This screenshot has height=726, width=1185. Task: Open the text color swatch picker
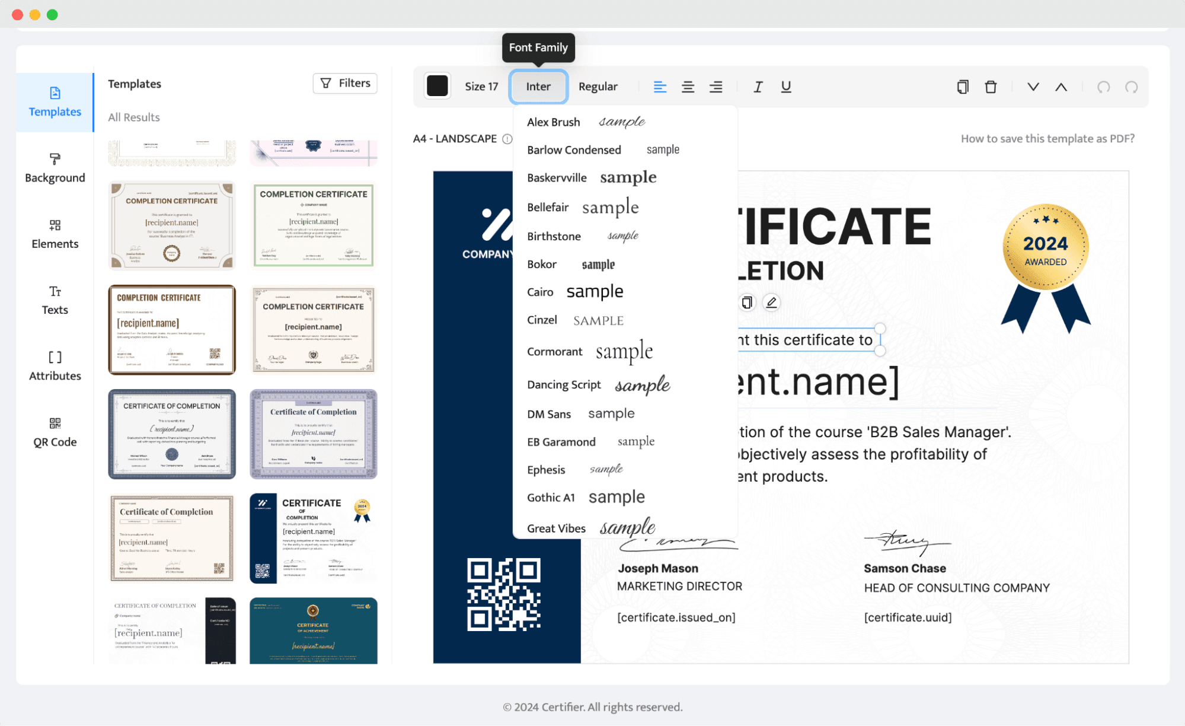(437, 85)
